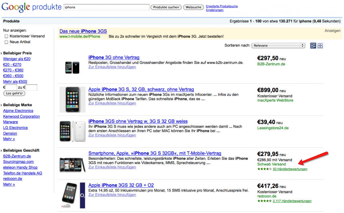
Task: Add iPhone 3GS weiss to Einkaufsliste
Action: [112, 135]
